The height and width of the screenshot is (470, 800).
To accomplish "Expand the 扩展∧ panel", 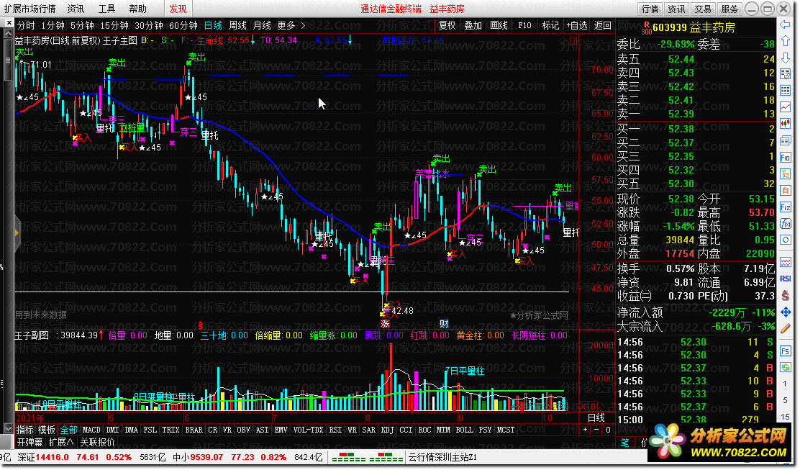I will 61,442.
